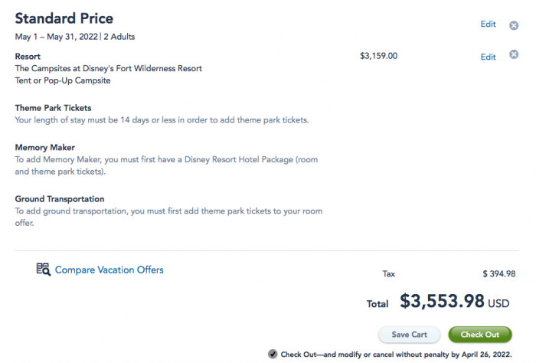Edit the Standard Price package
This screenshot has height=363, width=536.
tap(488, 25)
